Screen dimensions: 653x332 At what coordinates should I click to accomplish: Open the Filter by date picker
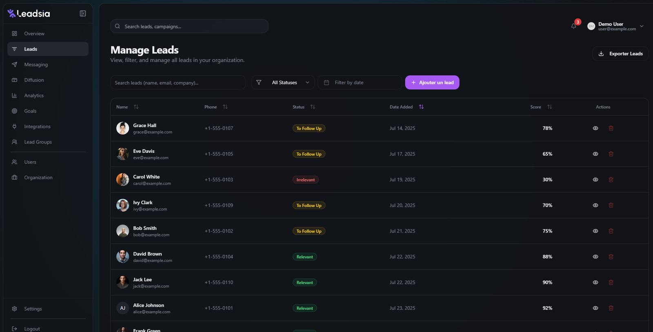(360, 83)
